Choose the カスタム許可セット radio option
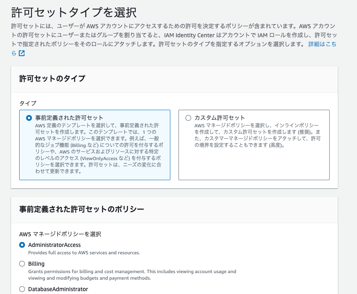This screenshot has width=357, height=294. pyautogui.click(x=188, y=118)
